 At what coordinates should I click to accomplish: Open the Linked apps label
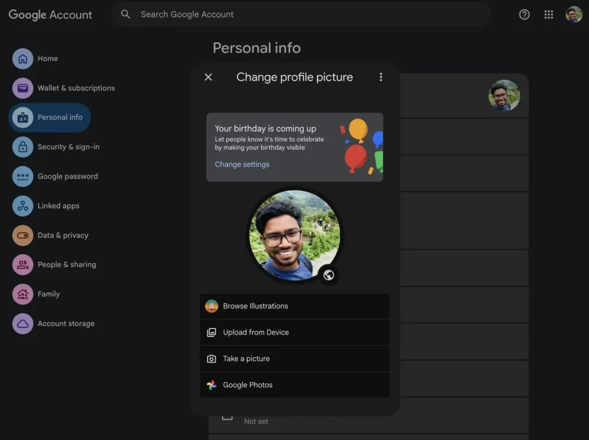[59, 206]
